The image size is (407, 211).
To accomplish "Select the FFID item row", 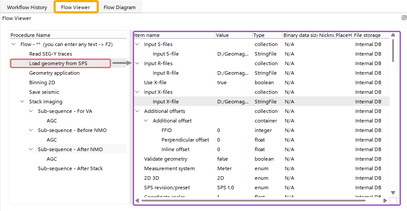I will 167,130.
